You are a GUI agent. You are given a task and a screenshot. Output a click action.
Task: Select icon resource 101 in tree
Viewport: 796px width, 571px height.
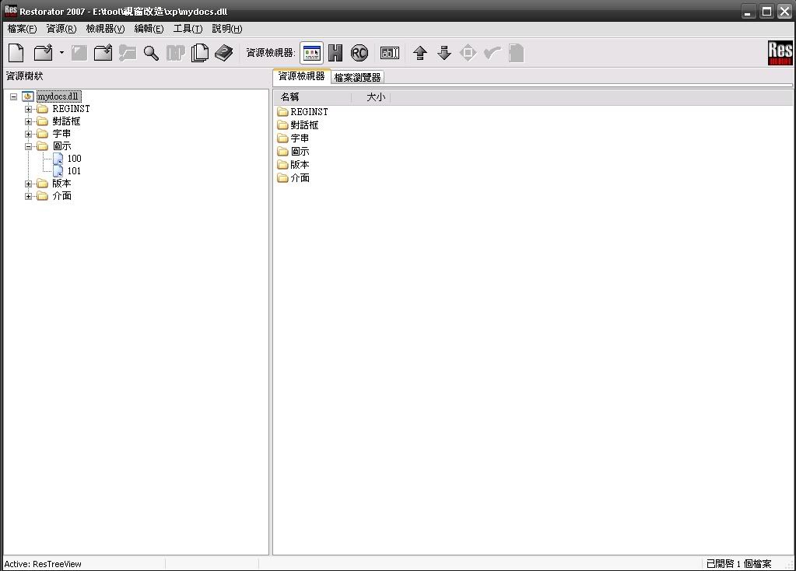pos(74,171)
